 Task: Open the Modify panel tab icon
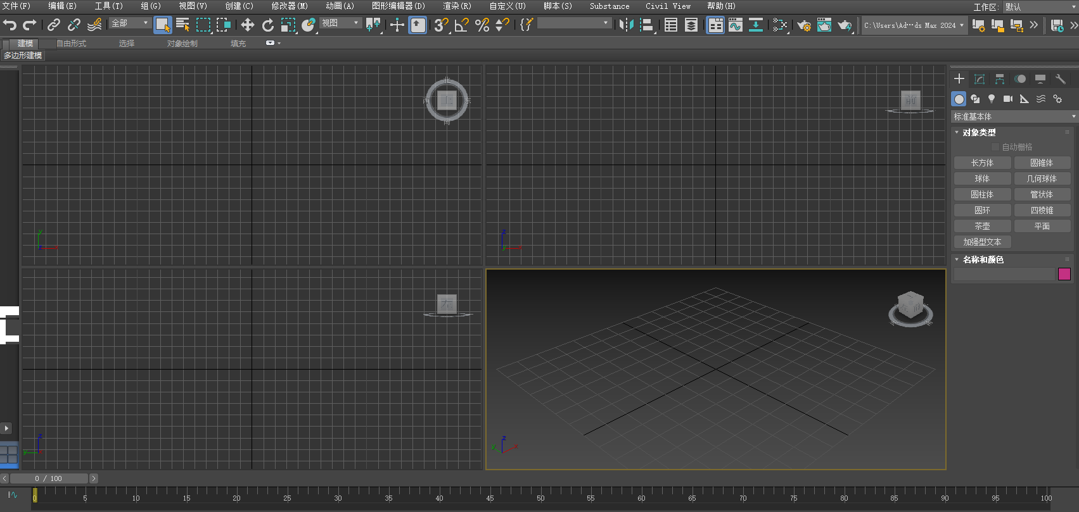pos(980,79)
